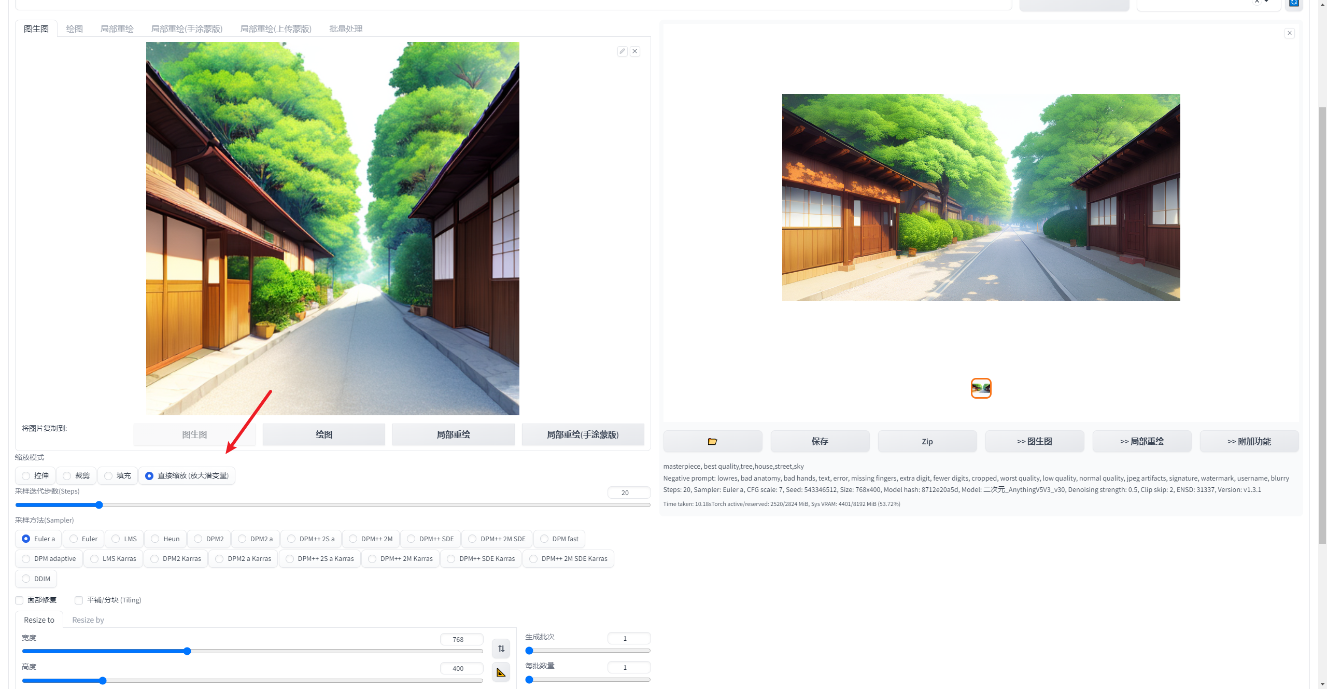The image size is (1327, 689).
Task: Click the swap width and height arrows icon
Action: point(501,649)
